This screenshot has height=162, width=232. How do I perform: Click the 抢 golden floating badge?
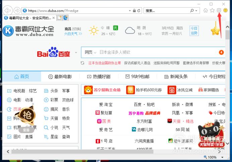(x=26, y=115)
